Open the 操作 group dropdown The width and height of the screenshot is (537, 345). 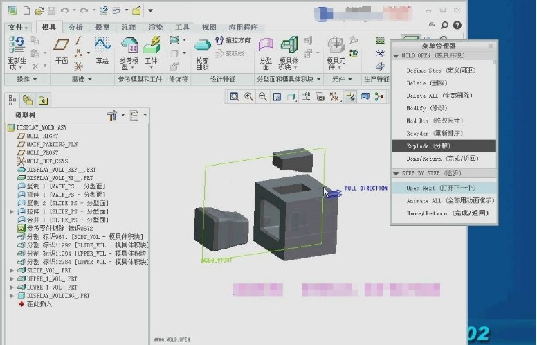[27, 79]
